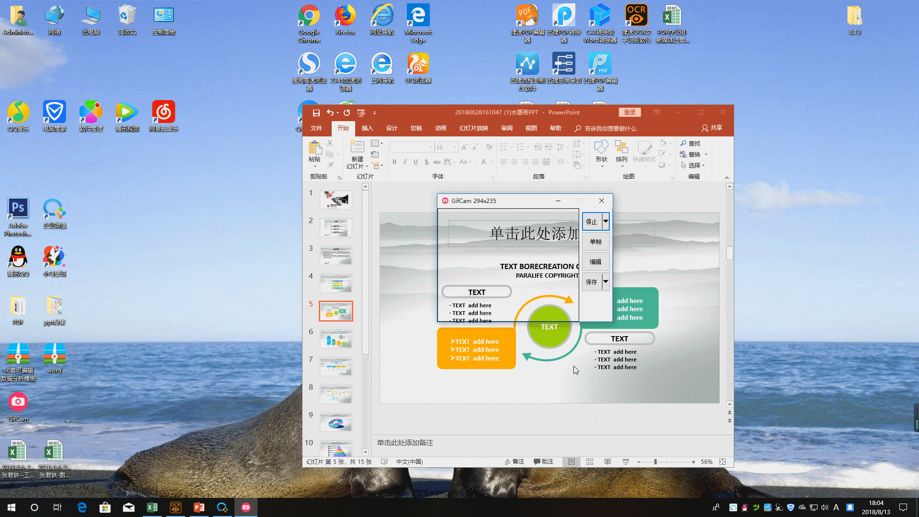
Task: Click the Save icon in quick access toolbar
Action: click(316, 112)
